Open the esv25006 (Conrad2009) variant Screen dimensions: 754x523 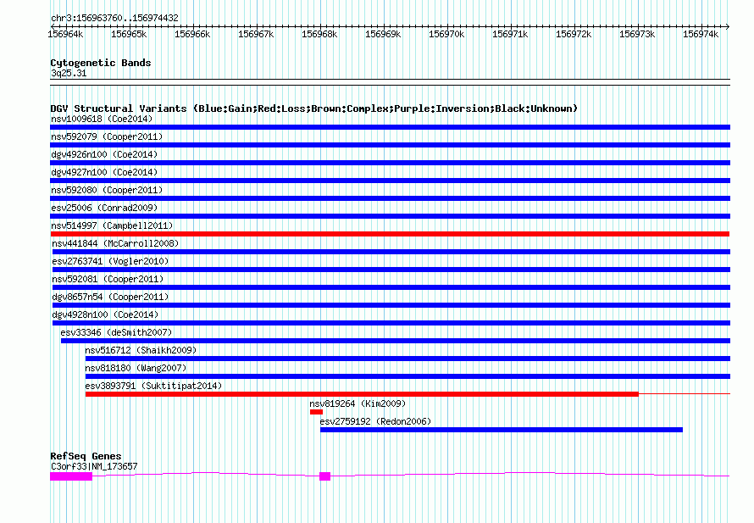(x=103, y=208)
